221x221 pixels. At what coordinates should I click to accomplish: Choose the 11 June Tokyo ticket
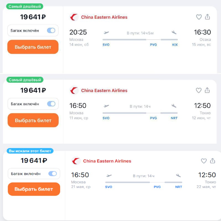(33, 120)
